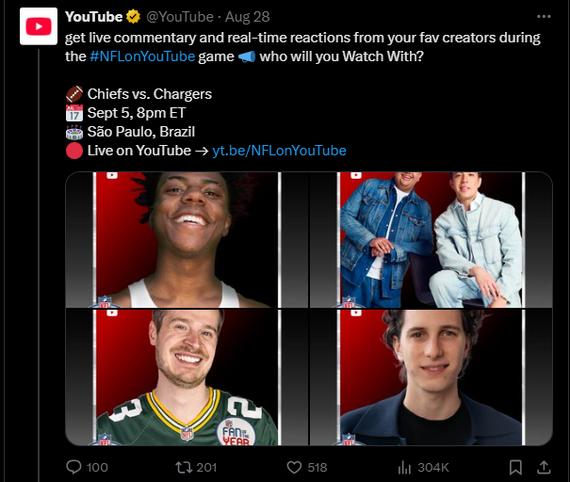This screenshot has height=482, width=570.
Task: Follow the yt.be/NFLonYouTube link
Action: (279, 150)
